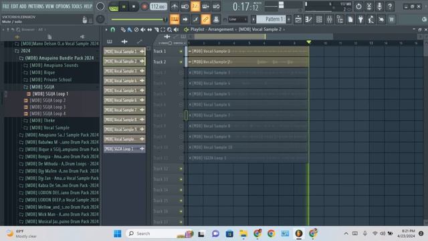Select [MDB] Vocal Sample 7 in picker
This screenshot has height=241, width=428.
pyautogui.click(x=124, y=110)
